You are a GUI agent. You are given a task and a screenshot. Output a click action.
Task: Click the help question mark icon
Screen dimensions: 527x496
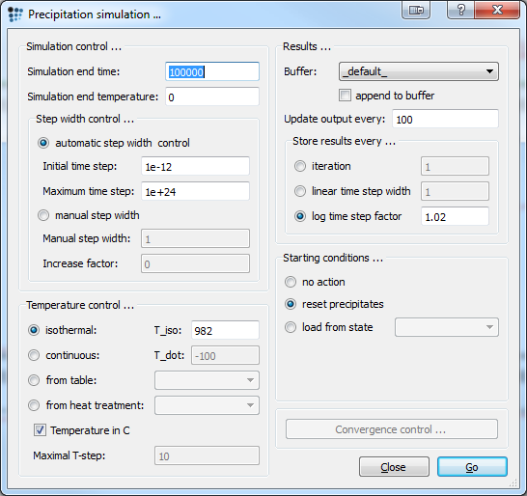click(x=461, y=10)
